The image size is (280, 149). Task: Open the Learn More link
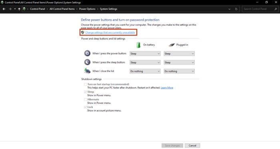tap(167, 88)
